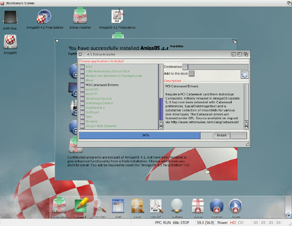Tick the IBrowse checkbox
This screenshot has height=226, width=292.
(x=82, y=121)
